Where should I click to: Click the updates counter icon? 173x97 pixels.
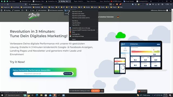(23, 10)
